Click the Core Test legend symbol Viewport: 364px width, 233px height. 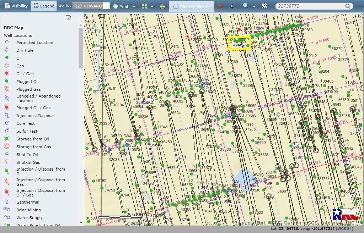coord(7,123)
